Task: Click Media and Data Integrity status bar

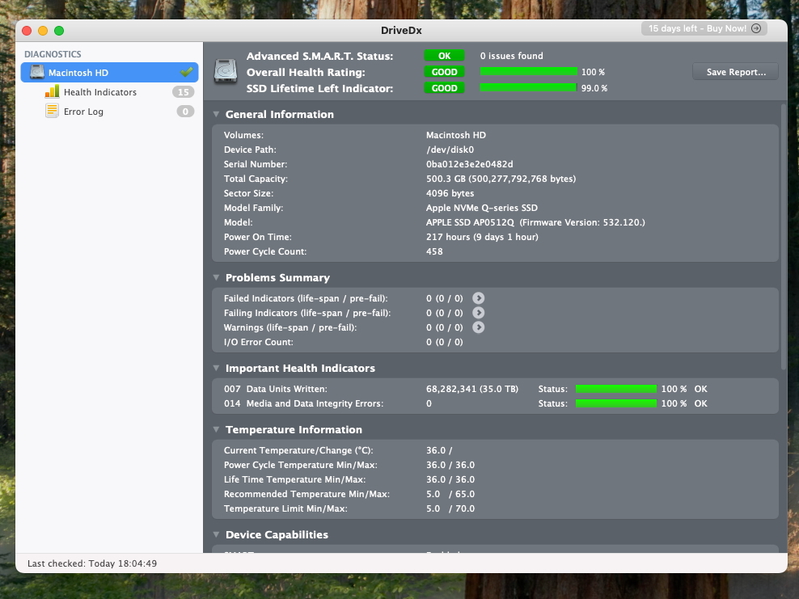Action: click(x=616, y=403)
